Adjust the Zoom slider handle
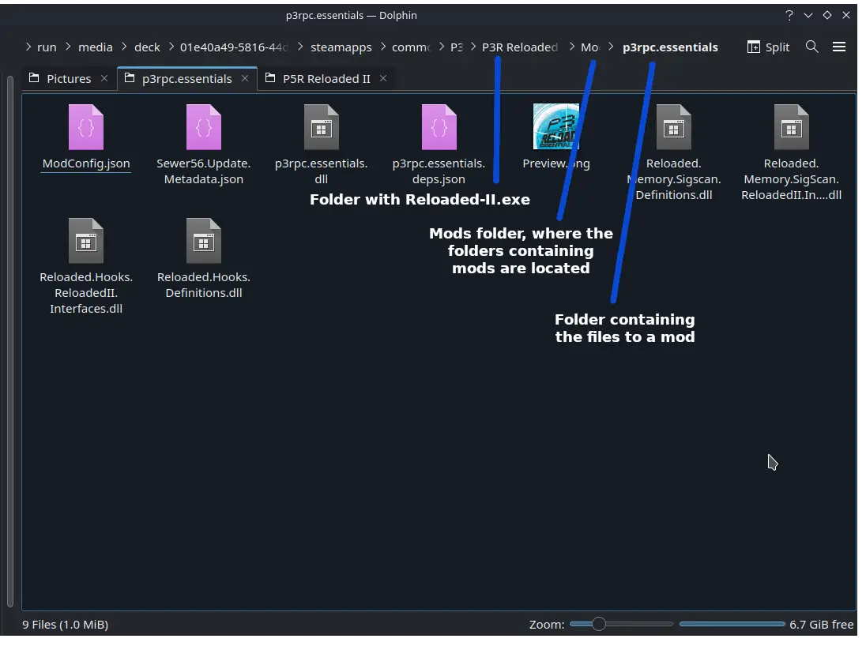The height and width of the screenshot is (646, 866). tap(598, 624)
